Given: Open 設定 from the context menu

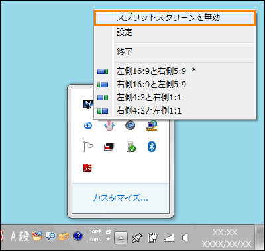Looking at the screenshot, I should [175, 32].
